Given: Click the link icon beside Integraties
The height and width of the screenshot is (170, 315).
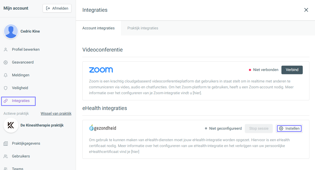Looking at the screenshot, I should [6, 101].
